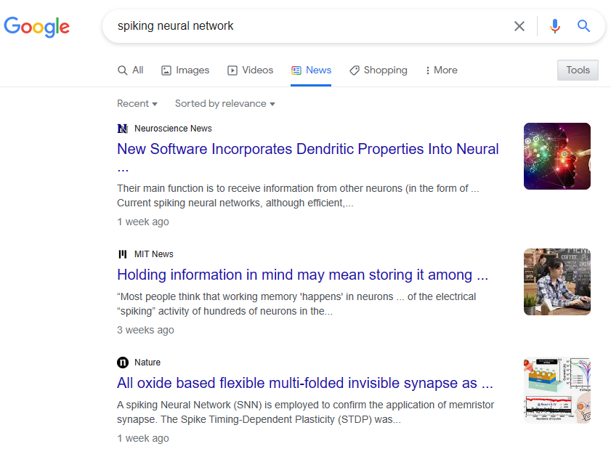This screenshot has width=611, height=449.
Task: Click the Nature favicon
Action: pos(123,363)
